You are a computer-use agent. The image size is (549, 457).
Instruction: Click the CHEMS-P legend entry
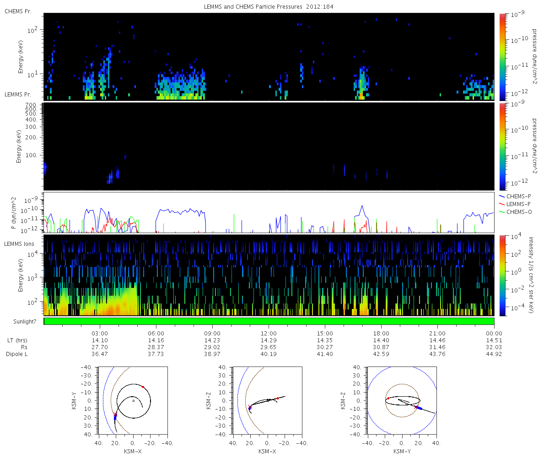pyautogui.click(x=515, y=196)
